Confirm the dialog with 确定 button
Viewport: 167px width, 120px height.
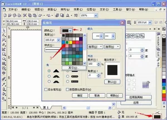(80, 96)
